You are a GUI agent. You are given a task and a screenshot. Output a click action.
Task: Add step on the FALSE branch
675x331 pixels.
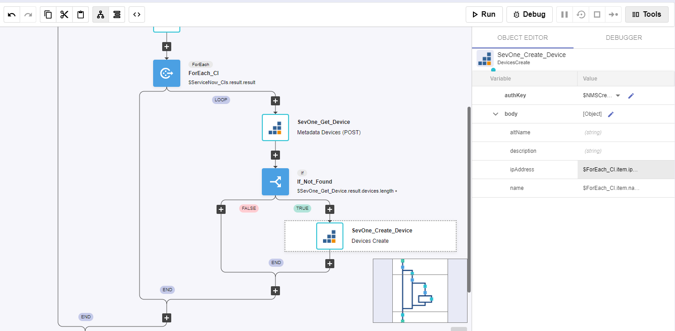221,209
